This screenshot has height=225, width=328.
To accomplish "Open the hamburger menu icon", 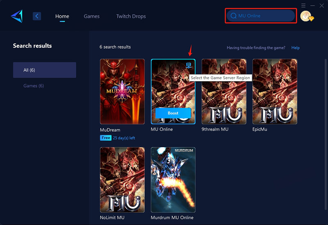I will [x=303, y=5].
